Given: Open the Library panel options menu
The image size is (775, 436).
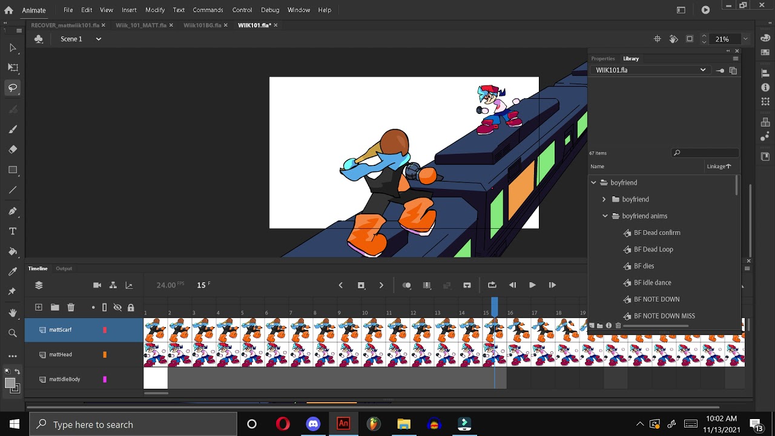Looking at the screenshot, I should click(x=736, y=59).
